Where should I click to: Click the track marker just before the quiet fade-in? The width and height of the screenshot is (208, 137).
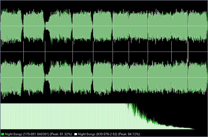45,51
